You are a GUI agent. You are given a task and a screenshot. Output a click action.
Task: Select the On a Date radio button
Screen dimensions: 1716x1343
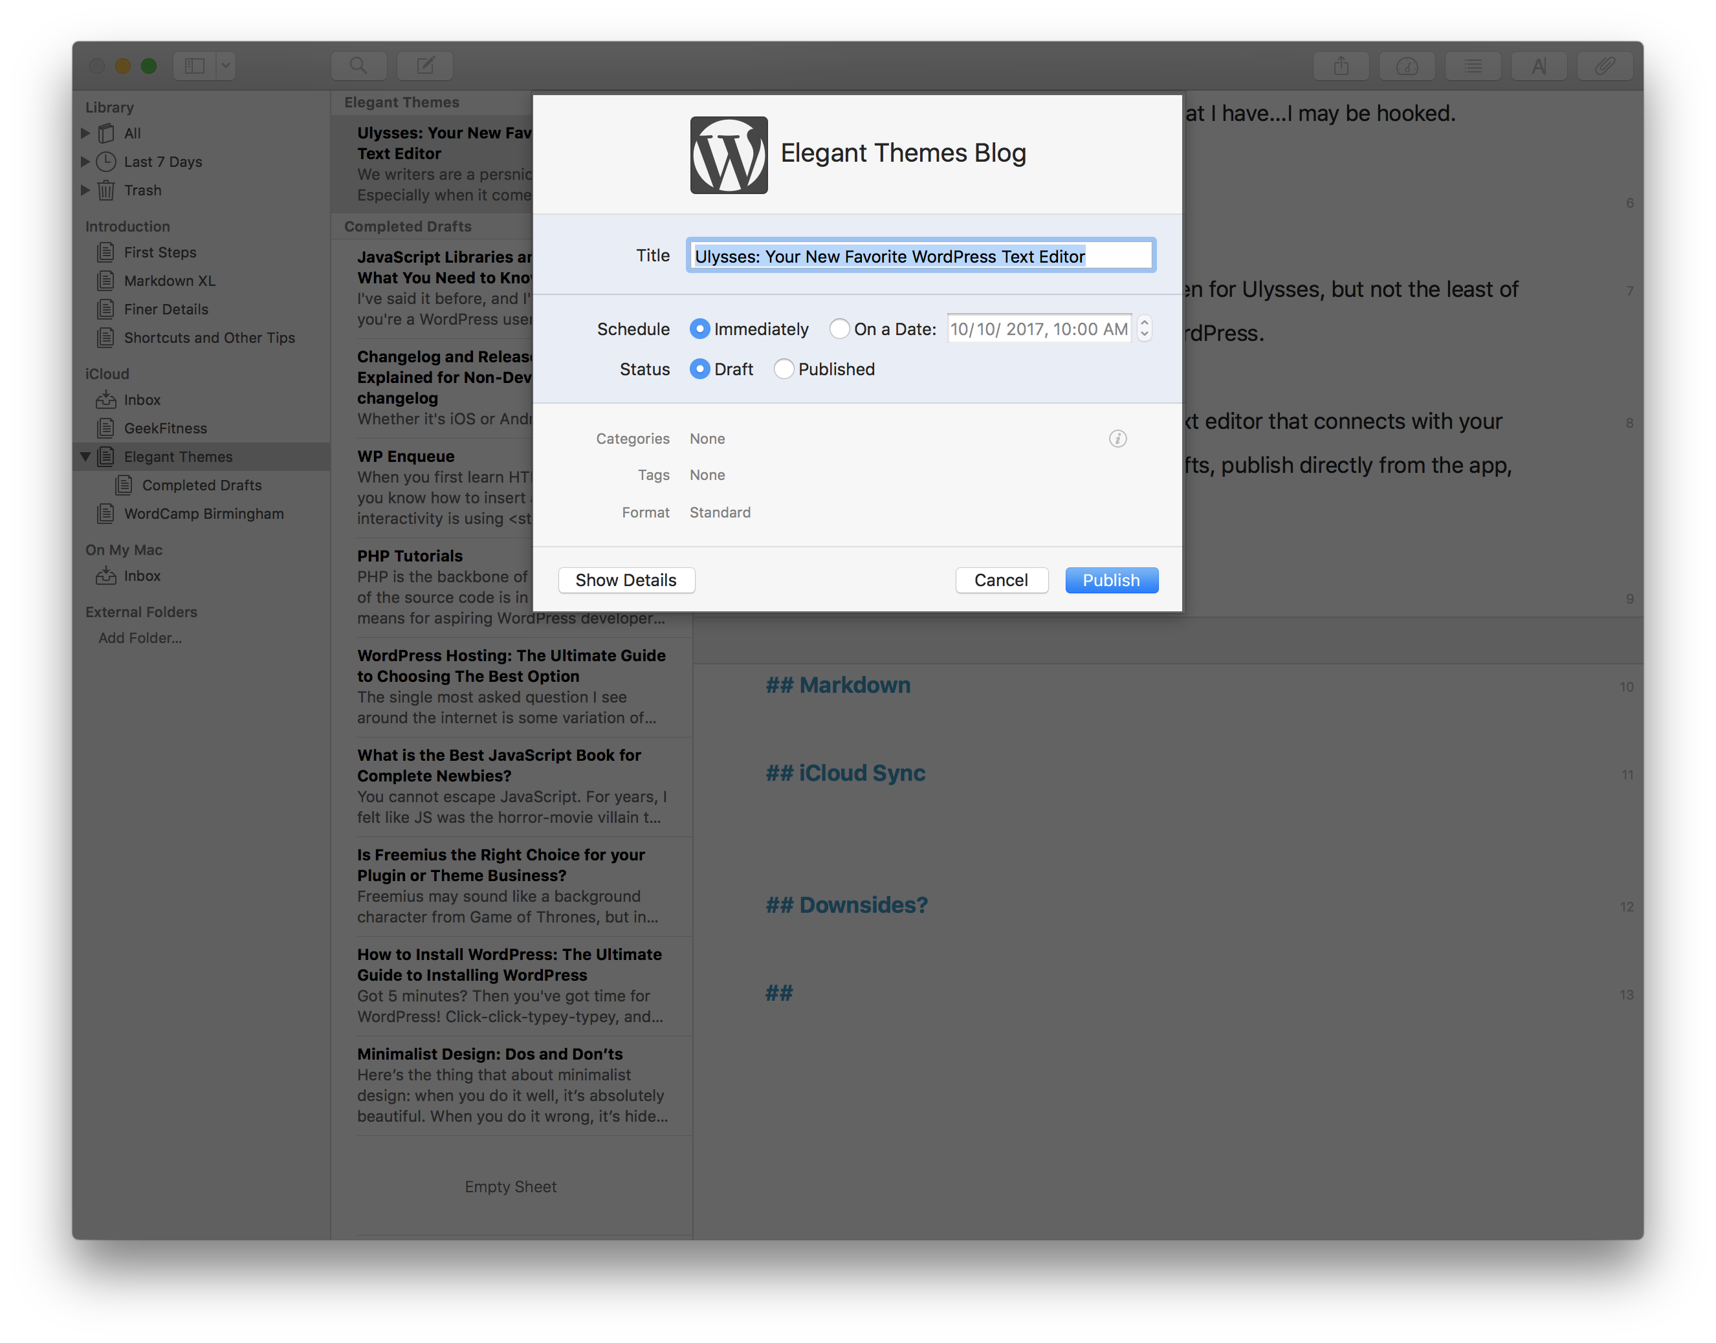(x=839, y=329)
